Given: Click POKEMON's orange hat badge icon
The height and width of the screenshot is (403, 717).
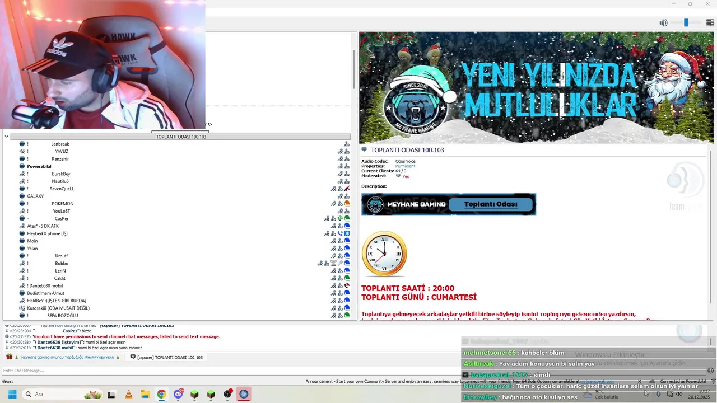Looking at the screenshot, I should (347, 204).
